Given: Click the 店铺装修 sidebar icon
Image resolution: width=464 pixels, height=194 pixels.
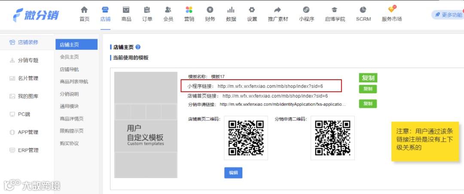Looking at the screenshot, I should [12, 42].
